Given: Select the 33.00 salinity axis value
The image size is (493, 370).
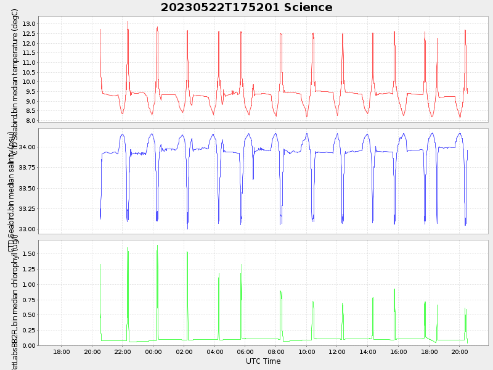Looking at the screenshot, I should [x=26, y=229].
